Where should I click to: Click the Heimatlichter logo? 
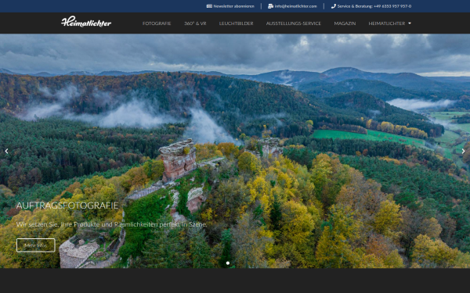86,22
